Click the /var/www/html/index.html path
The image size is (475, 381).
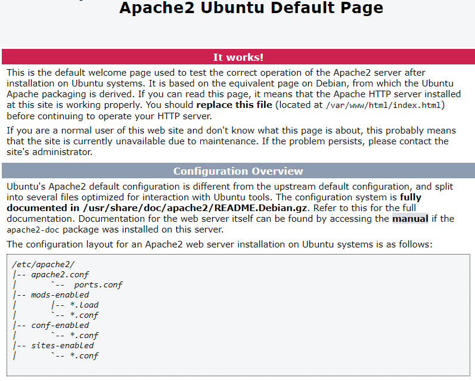point(383,106)
